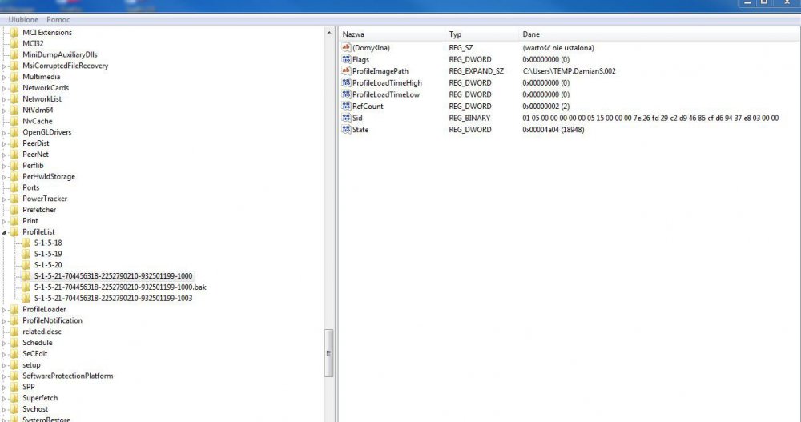Screen dimensions: 801x422
Task: Click the State DWORD value icon
Action: point(347,130)
